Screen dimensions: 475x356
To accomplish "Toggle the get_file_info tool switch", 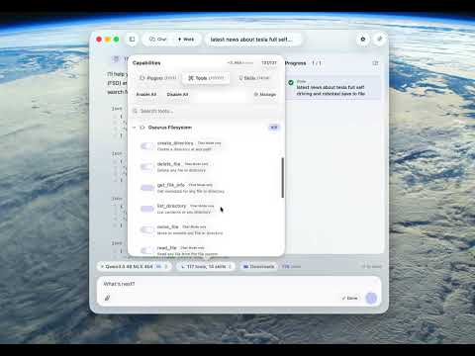I will [x=147, y=188].
